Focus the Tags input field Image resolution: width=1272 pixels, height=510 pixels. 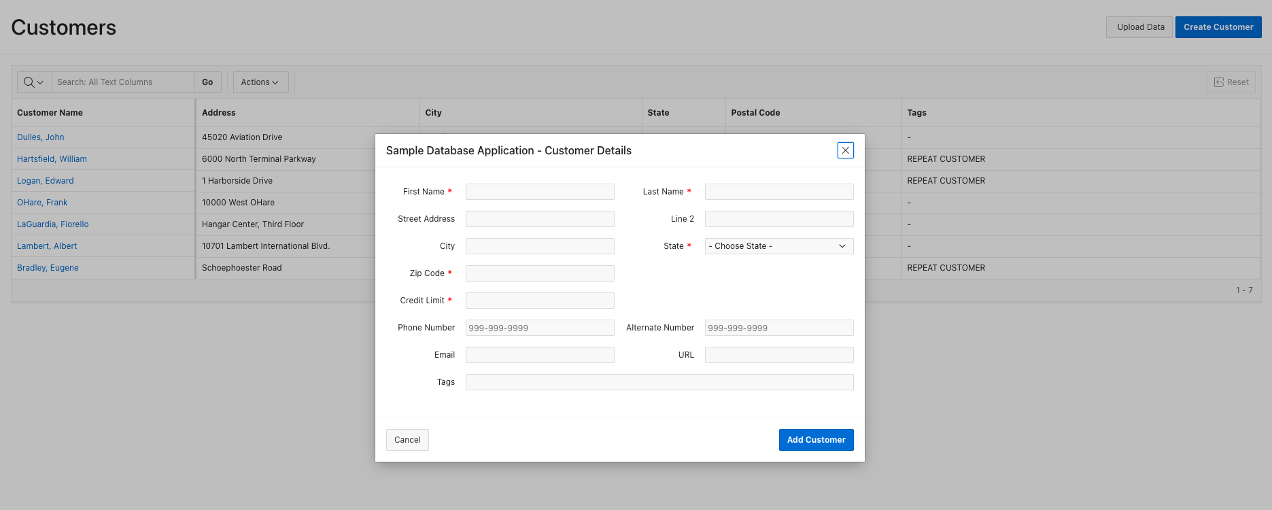point(659,382)
